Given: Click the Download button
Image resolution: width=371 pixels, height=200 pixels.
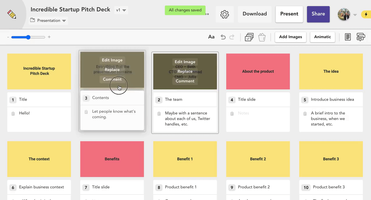Looking at the screenshot, I should point(254,14).
